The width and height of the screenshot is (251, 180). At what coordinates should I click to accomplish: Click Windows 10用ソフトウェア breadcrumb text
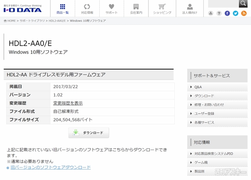coord(88,21)
